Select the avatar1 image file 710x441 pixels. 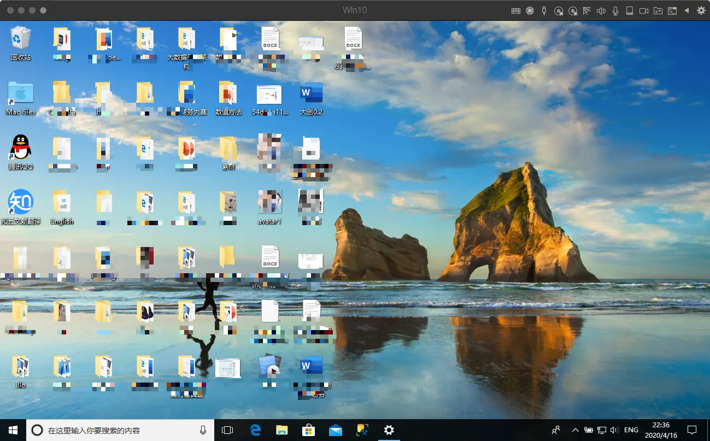click(x=269, y=208)
